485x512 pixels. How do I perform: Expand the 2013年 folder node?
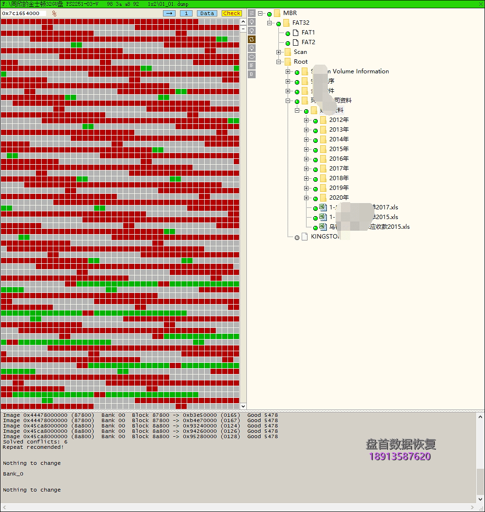click(x=306, y=130)
